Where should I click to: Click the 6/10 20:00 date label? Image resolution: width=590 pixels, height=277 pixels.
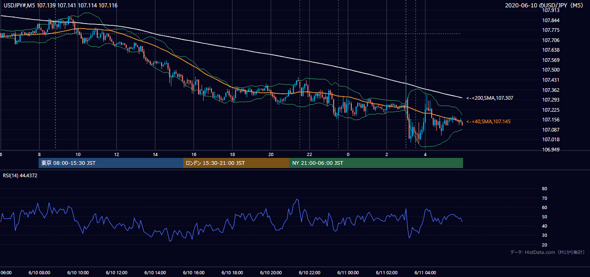coord(271,272)
